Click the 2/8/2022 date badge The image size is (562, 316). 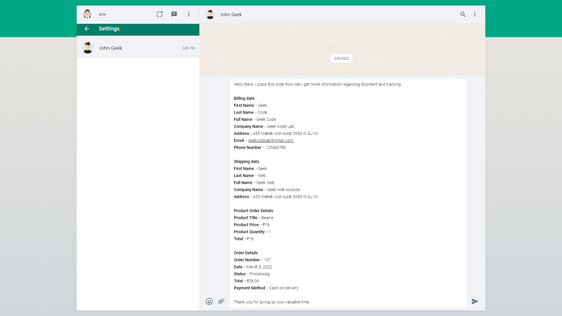click(x=342, y=59)
